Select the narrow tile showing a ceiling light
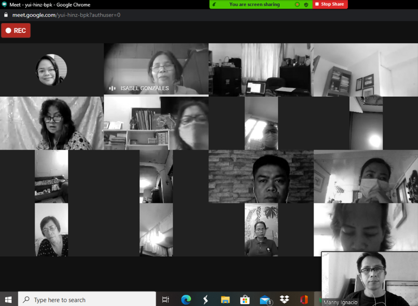This screenshot has width=418, height=306. click(366, 123)
